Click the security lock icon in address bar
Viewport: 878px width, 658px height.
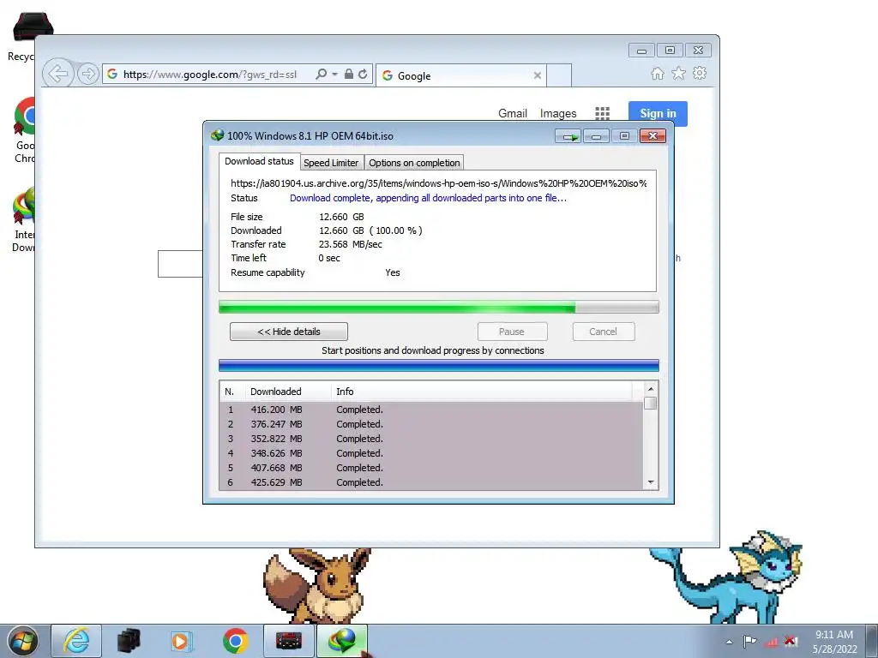349,74
